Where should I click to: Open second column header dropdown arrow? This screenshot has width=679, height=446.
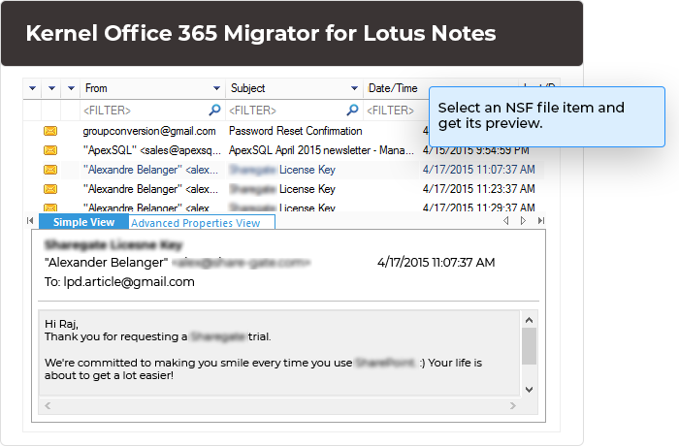click(x=51, y=88)
